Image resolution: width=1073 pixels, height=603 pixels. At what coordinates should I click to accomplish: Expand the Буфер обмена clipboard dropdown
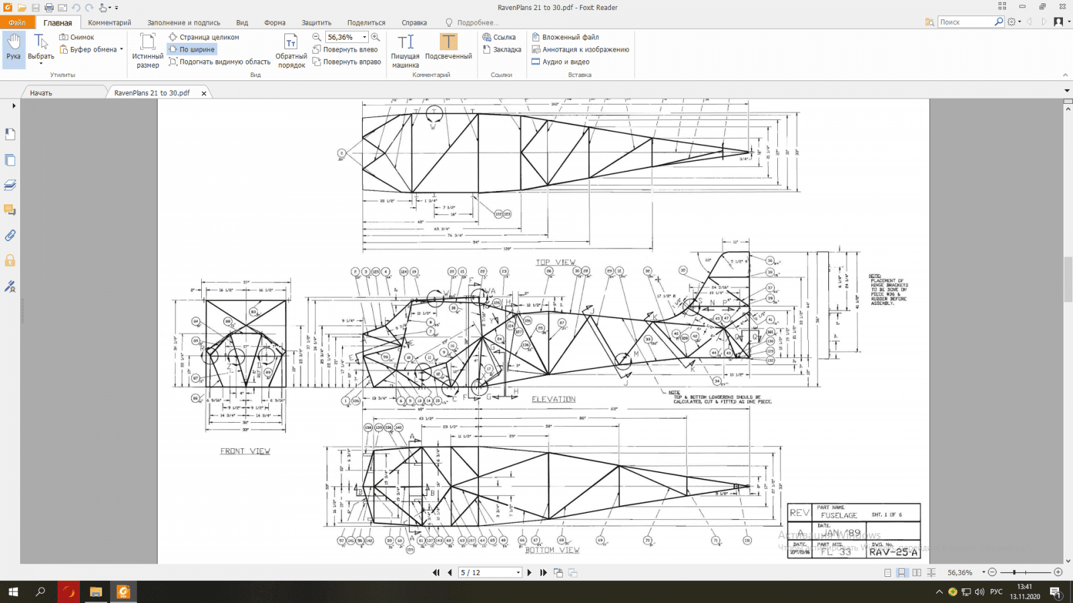click(x=121, y=50)
